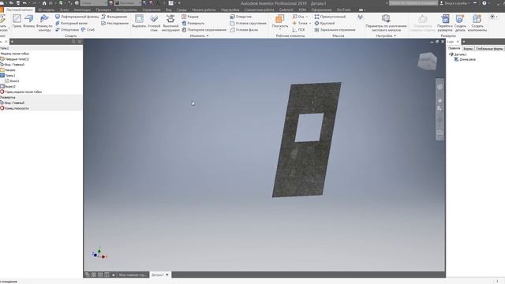
Task: Click the ПСК tool
Action: coord(298,30)
